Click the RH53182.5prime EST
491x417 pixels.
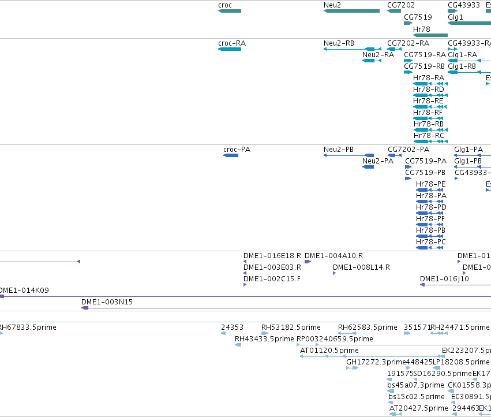pyautogui.click(x=265, y=333)
